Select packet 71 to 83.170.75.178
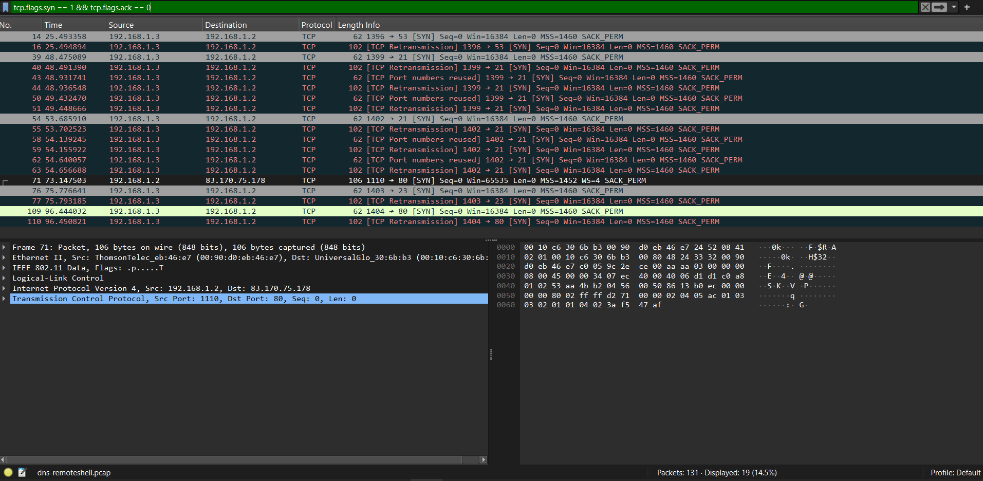The image size is (983, 481). pyautogui.click(x=491, y=180)
